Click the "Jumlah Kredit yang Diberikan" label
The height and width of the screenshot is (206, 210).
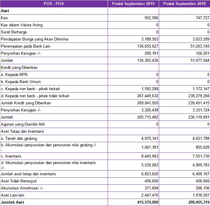click(x=26, y=103)
